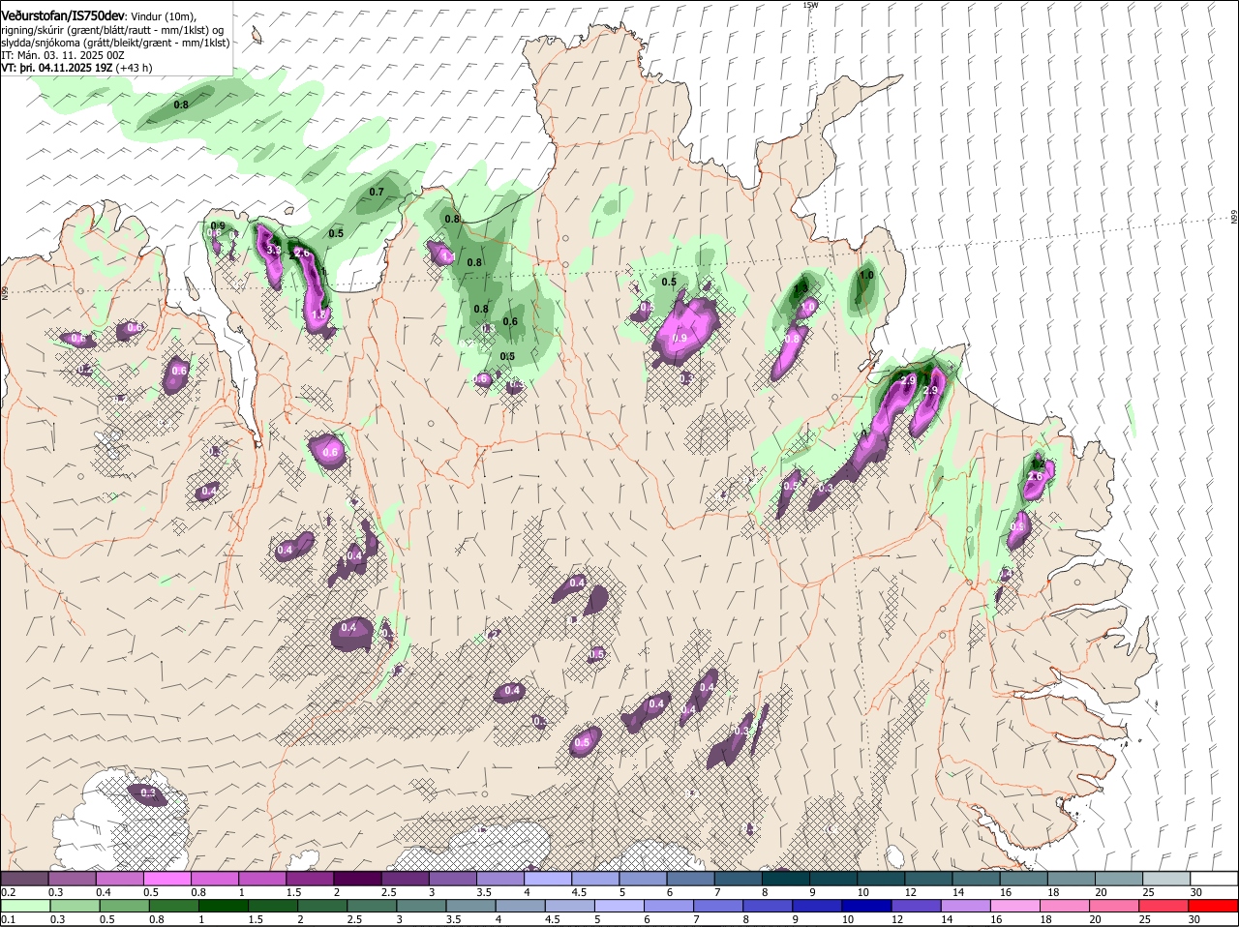This screenshot has width=1239, height=927.
Task: Select the IT: Mán. 03. 11. 2025 00Z line
Action: (x=63, y=55)
